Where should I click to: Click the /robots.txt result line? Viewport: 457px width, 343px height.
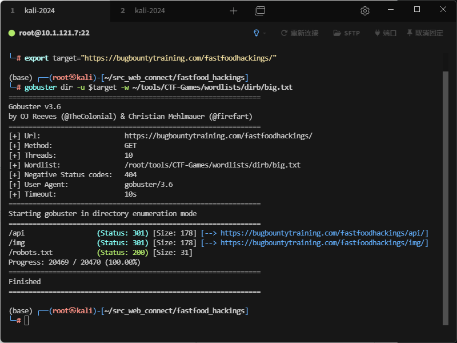[31, 253]
